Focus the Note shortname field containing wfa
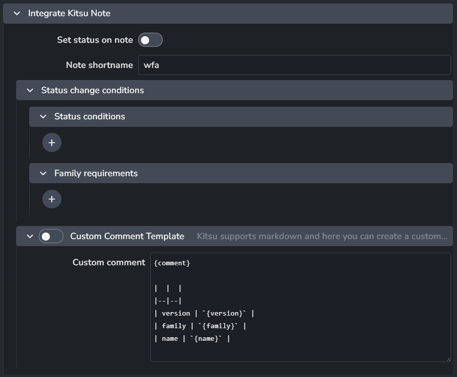This screenshot has width=457, height=377. 294,65
